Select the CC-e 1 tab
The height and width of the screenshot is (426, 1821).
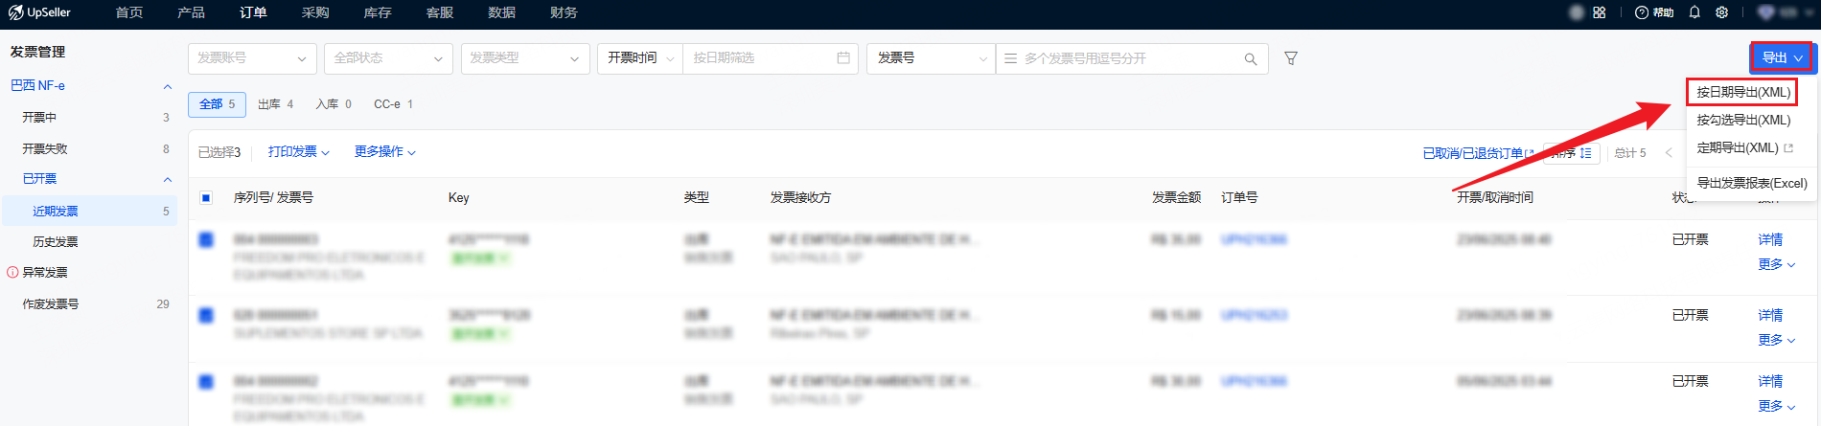click(393, 104)
